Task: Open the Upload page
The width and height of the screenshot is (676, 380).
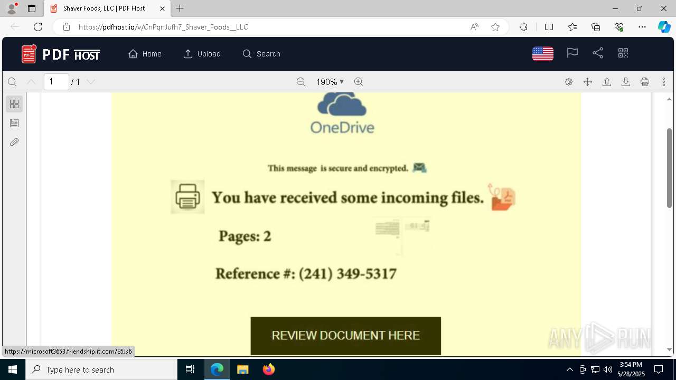Action: click(202, 54)
